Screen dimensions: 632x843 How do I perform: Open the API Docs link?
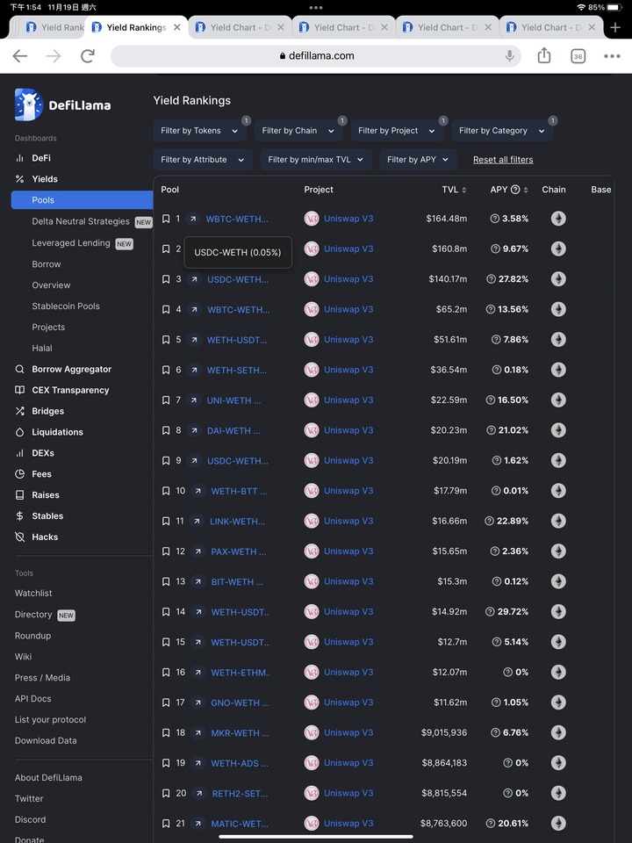tap(32, 699)
